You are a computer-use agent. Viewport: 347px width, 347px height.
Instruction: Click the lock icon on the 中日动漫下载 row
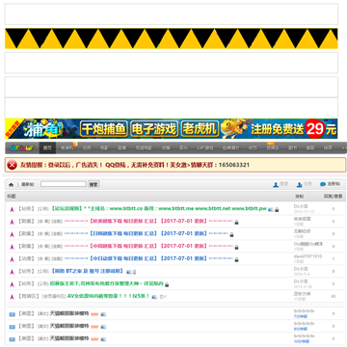coord(236,259)
